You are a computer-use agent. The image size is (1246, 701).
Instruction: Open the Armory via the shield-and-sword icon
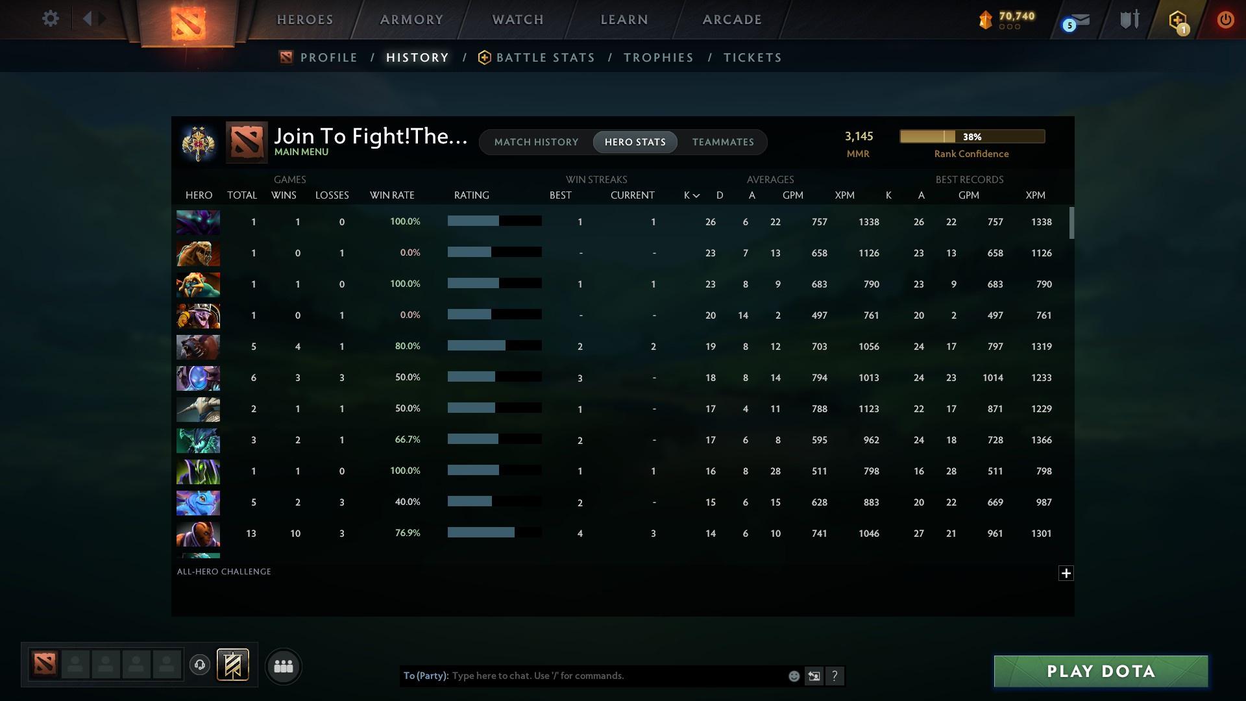coord(1129,19)
